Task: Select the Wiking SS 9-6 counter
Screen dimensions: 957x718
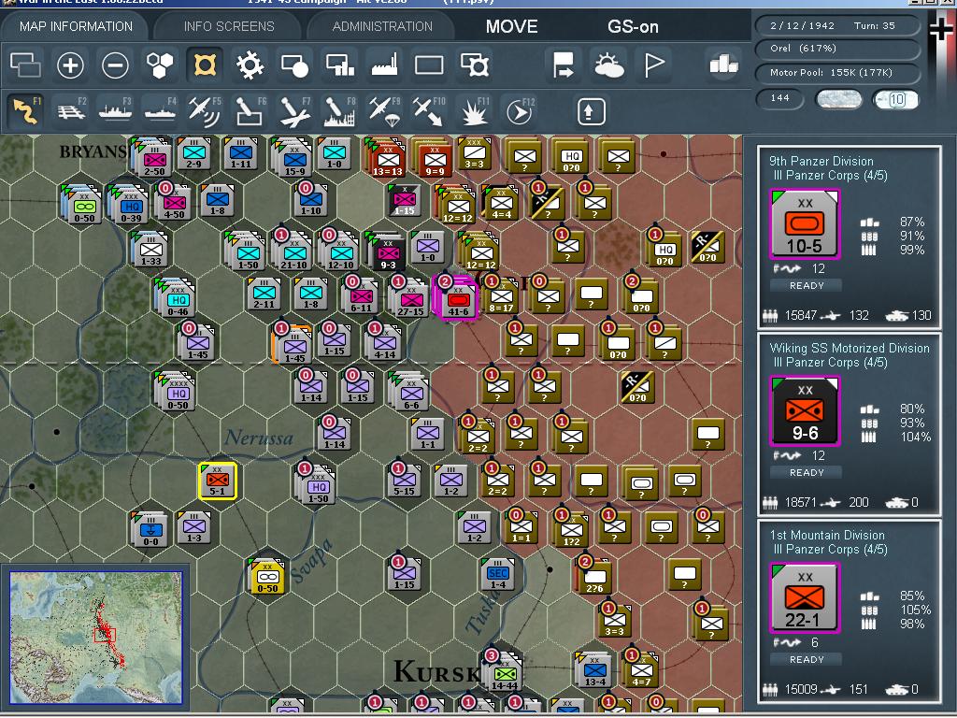Action: (805, 411)
